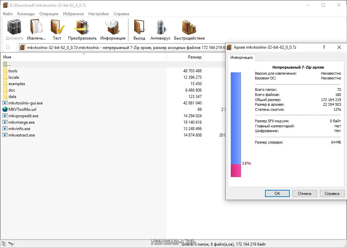Select the locale folder icon
The width and height of the screenshot is (347, 248).
pyautogui.click(x=5, y=77)
